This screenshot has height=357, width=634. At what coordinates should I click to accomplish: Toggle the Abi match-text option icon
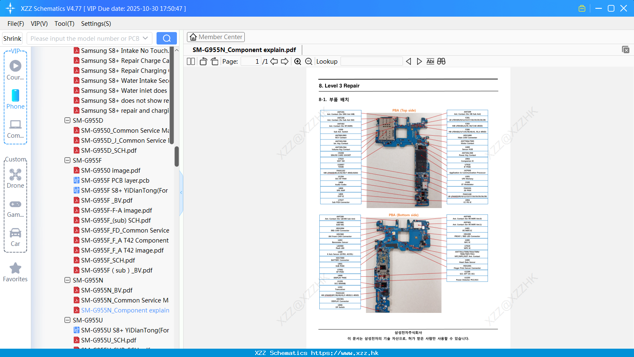click(430, 61)
